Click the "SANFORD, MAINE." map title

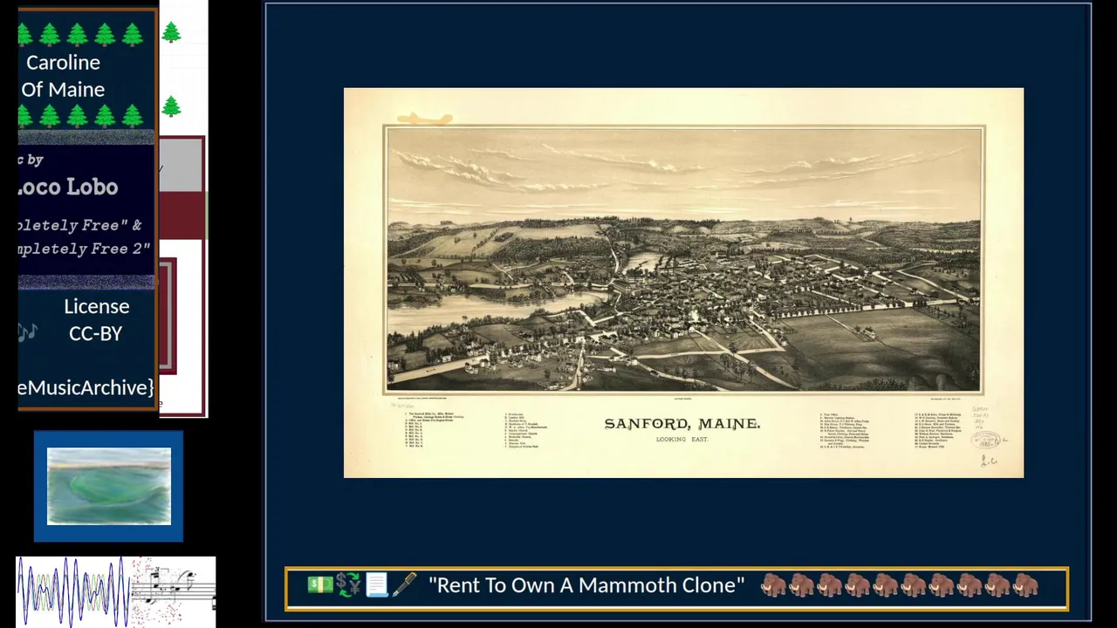pos(682,424)
